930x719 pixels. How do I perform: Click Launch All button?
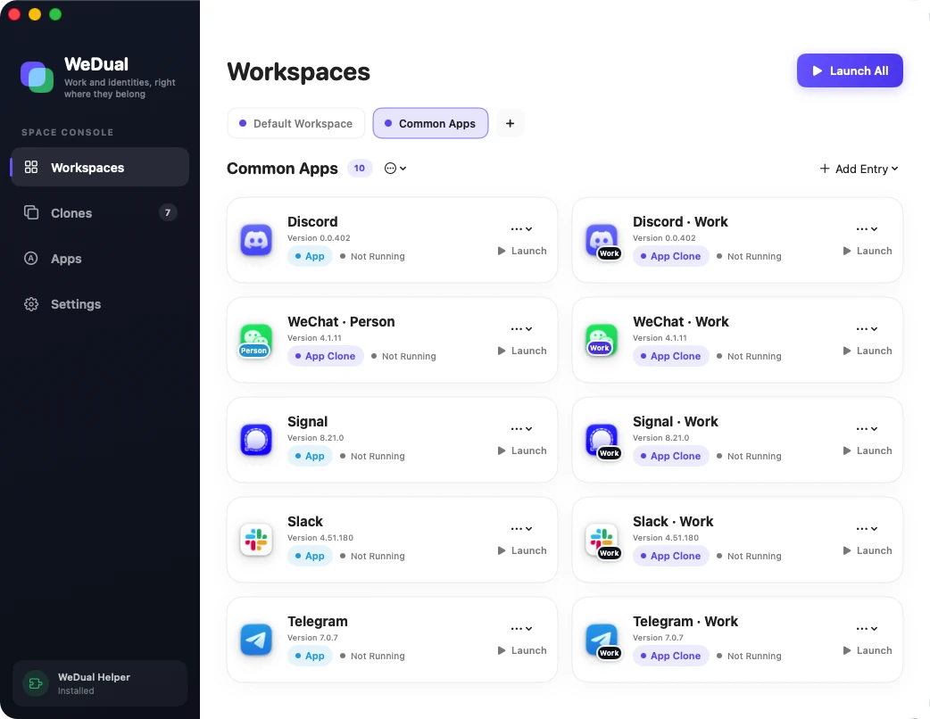[850, 70]
